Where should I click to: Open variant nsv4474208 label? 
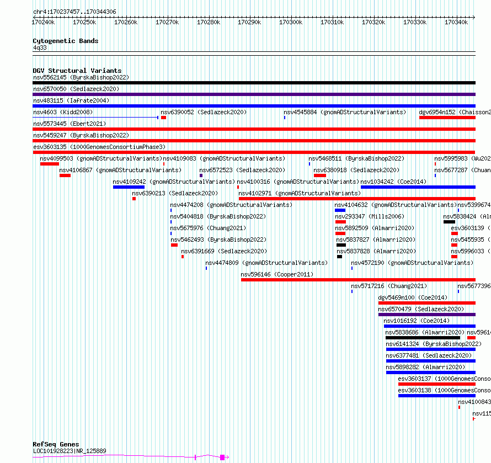[231, 205]
